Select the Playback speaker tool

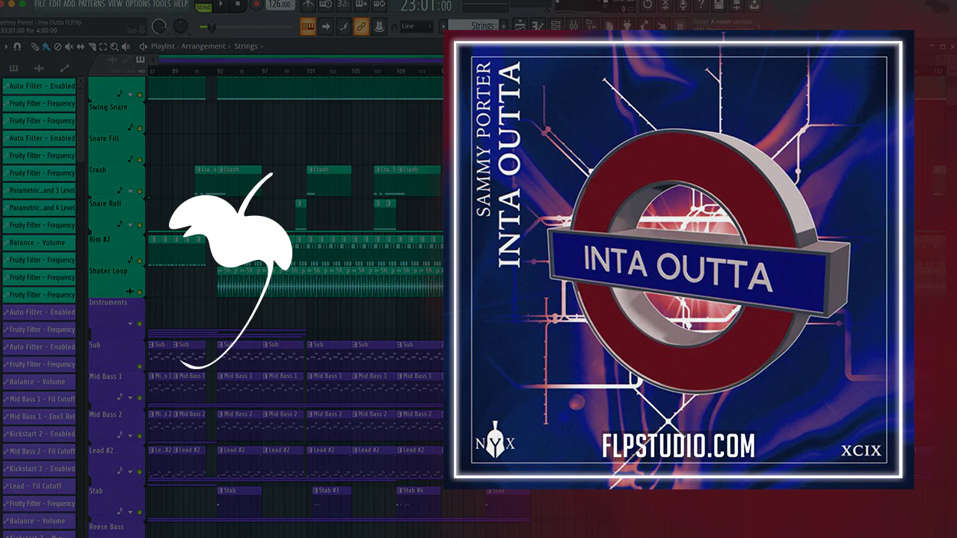(125, 46)
